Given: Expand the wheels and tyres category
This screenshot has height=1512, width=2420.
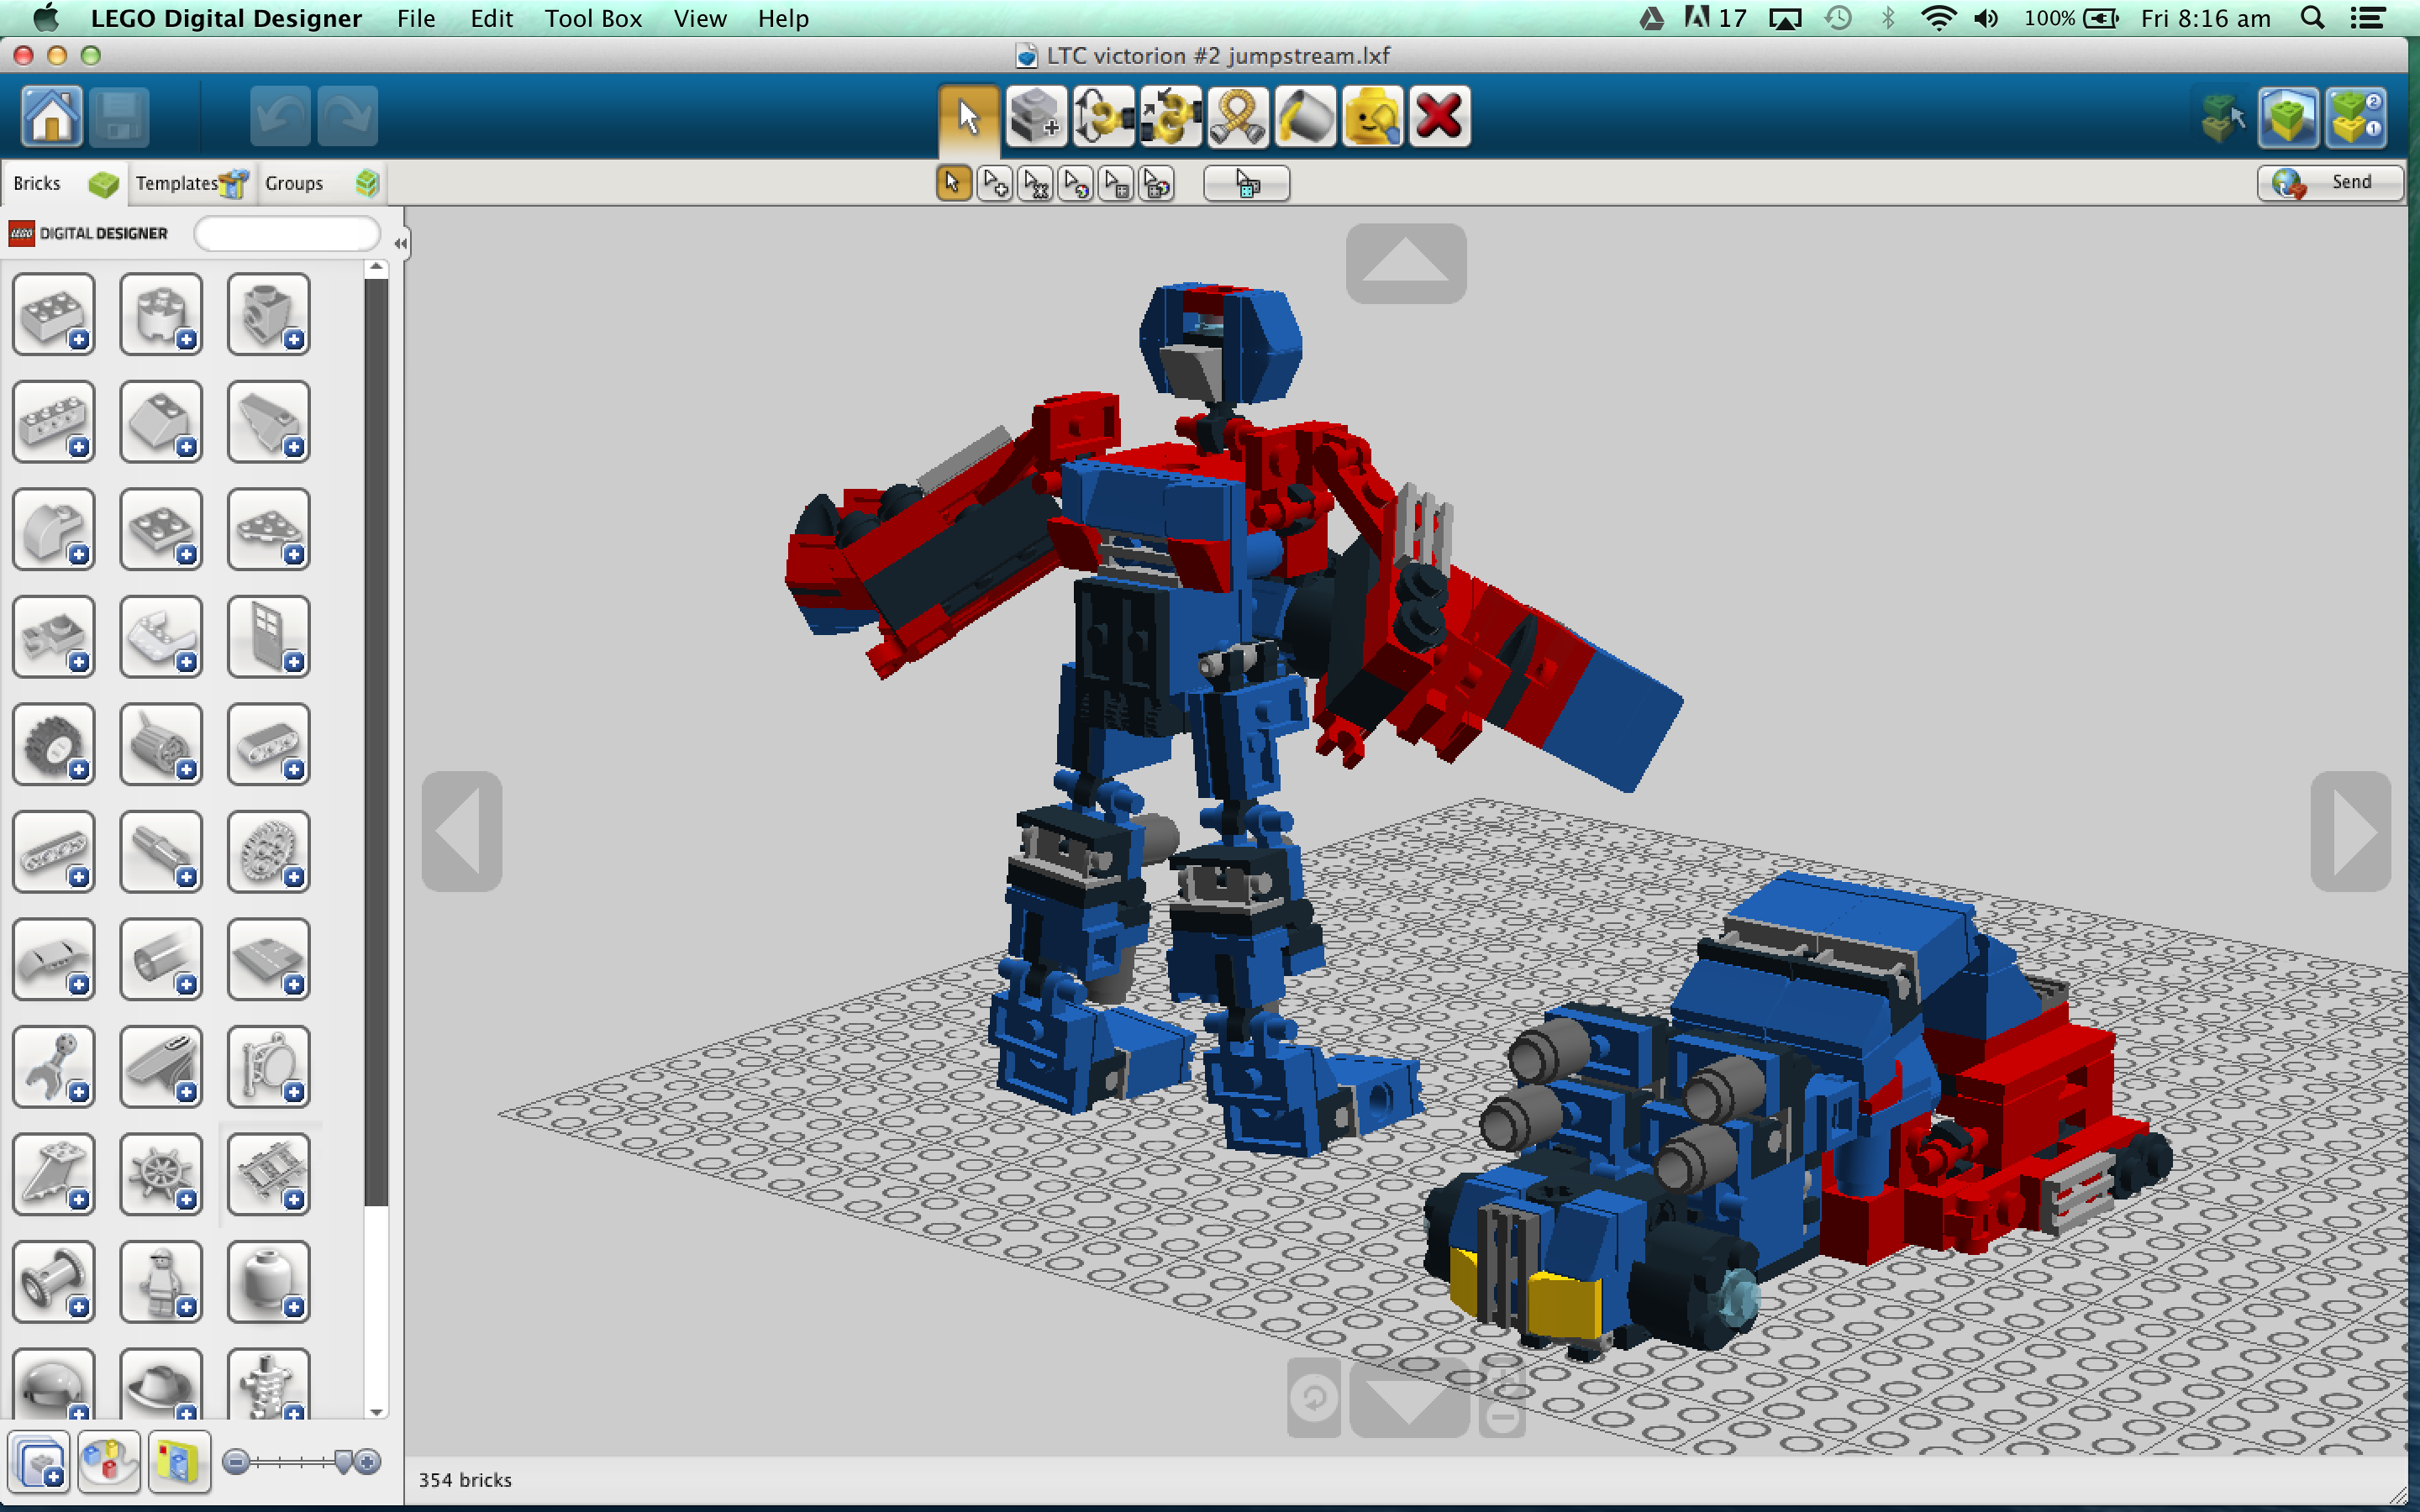Looking at the screenshot, I should (x=54, y=744).
